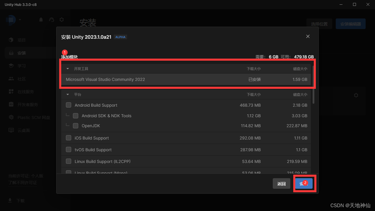Select iOS Build Support checkbox
375x211 pixels.
tap(69, 138)
